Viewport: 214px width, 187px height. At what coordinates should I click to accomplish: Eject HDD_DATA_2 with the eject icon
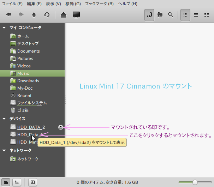61,127
